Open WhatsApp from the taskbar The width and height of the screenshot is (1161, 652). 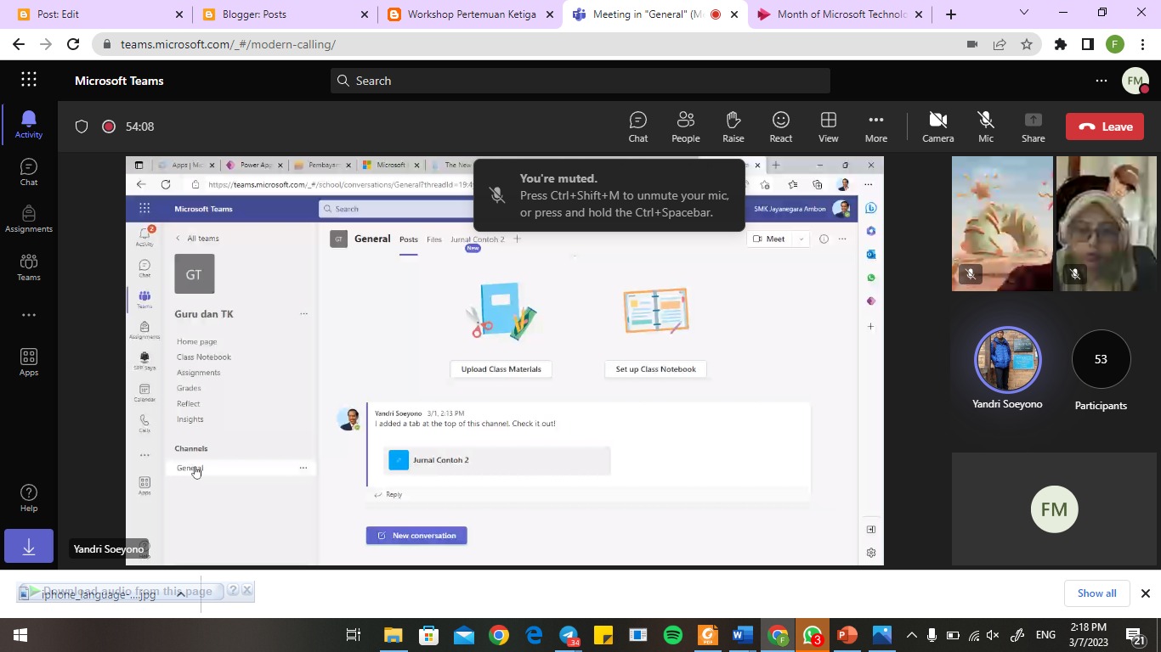pyautogui.click(x=813, y=635)
